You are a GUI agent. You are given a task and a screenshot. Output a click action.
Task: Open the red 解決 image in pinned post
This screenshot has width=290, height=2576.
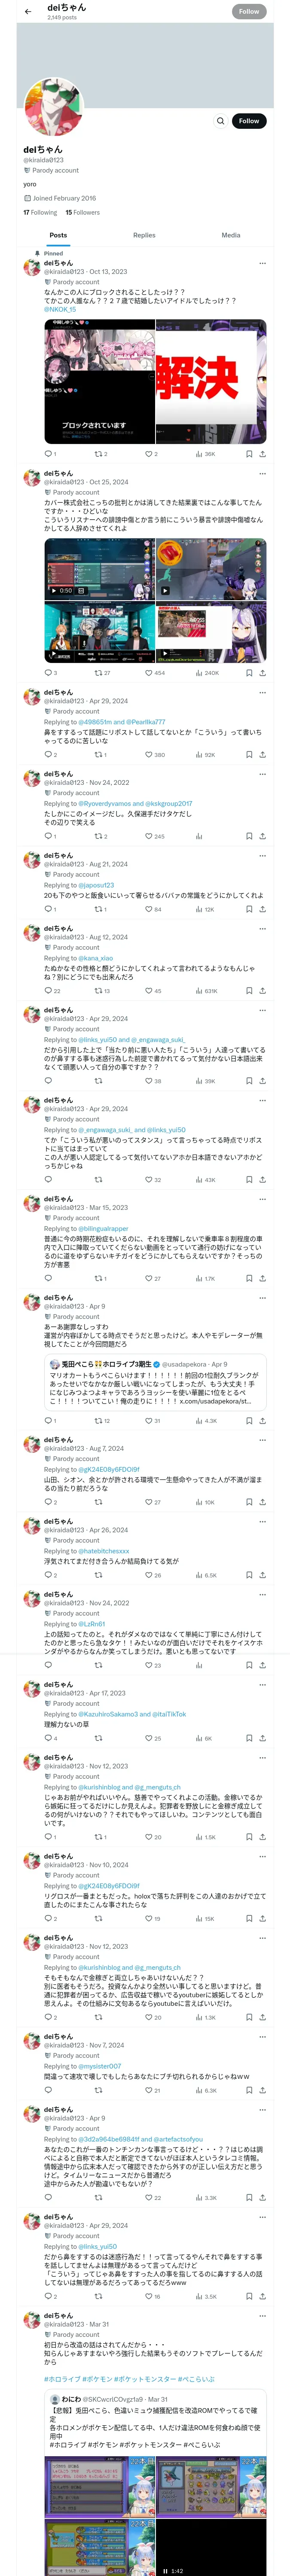[211, 382]
